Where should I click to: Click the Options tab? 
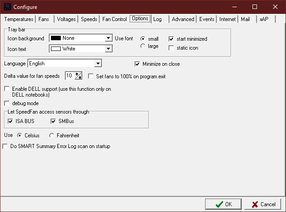click(140, 19)
